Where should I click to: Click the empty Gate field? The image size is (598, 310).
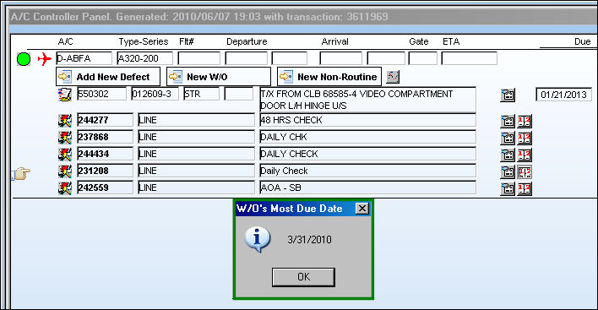[423, 58]
